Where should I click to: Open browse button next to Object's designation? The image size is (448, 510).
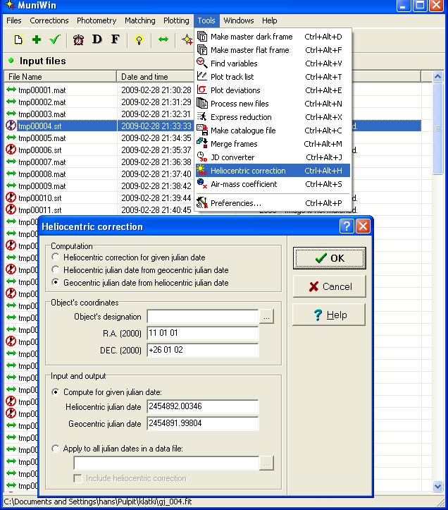point(266,317)
